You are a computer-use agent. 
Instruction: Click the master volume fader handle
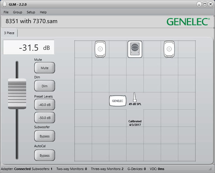pos(17,94)
